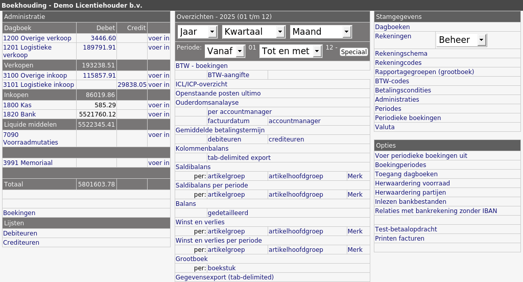
Task: Open the Rekeningschema link
Action: [x=401, y=54]
